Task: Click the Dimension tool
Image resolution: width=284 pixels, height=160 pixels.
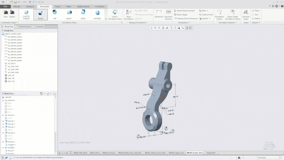Action: click(x=159, y=15)
